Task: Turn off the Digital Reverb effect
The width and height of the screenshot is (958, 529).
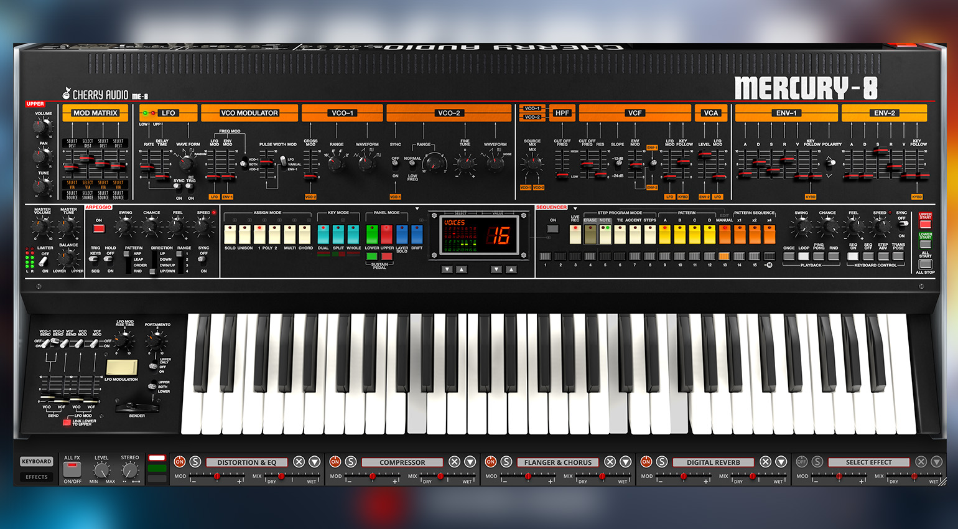Action: coord(646,462)
